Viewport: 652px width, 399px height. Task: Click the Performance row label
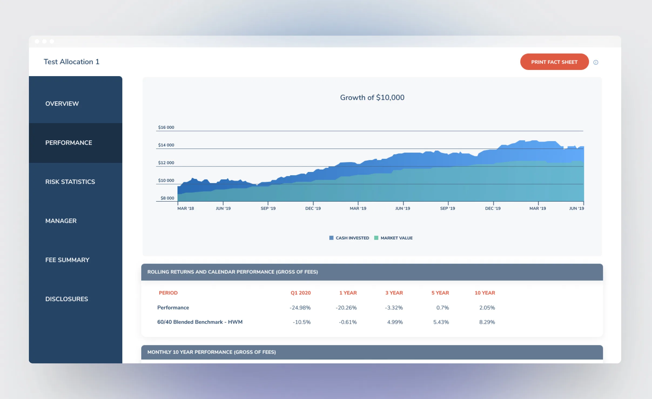coord(173,307)
